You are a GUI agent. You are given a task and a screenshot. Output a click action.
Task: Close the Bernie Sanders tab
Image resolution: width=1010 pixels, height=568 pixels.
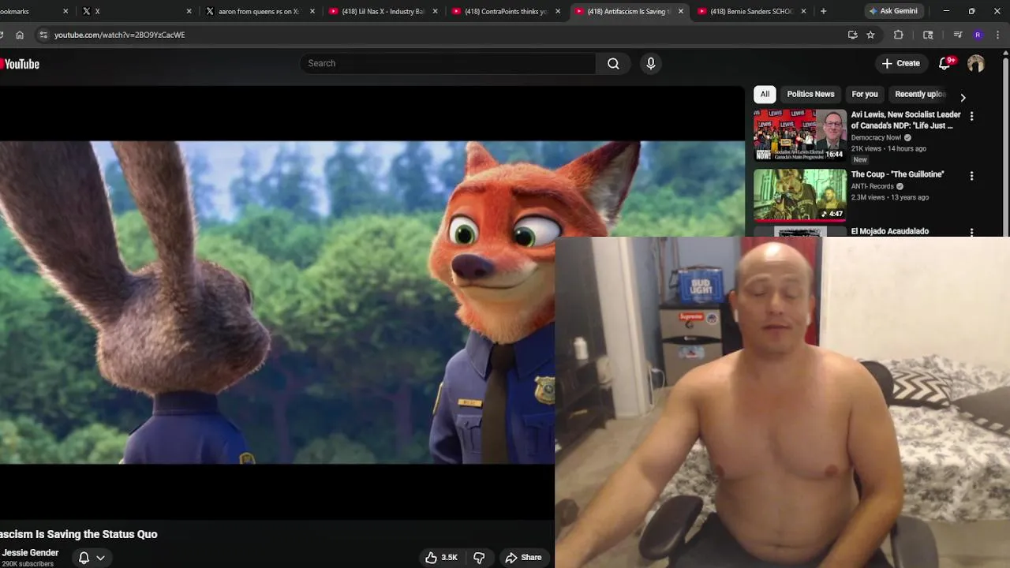click(803, 11)
